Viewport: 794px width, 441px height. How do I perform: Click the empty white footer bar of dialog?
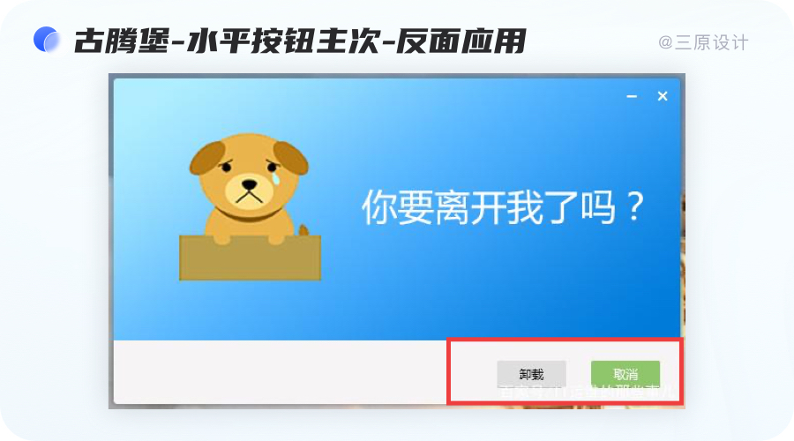pyautogui.click(x=280, y=371)
